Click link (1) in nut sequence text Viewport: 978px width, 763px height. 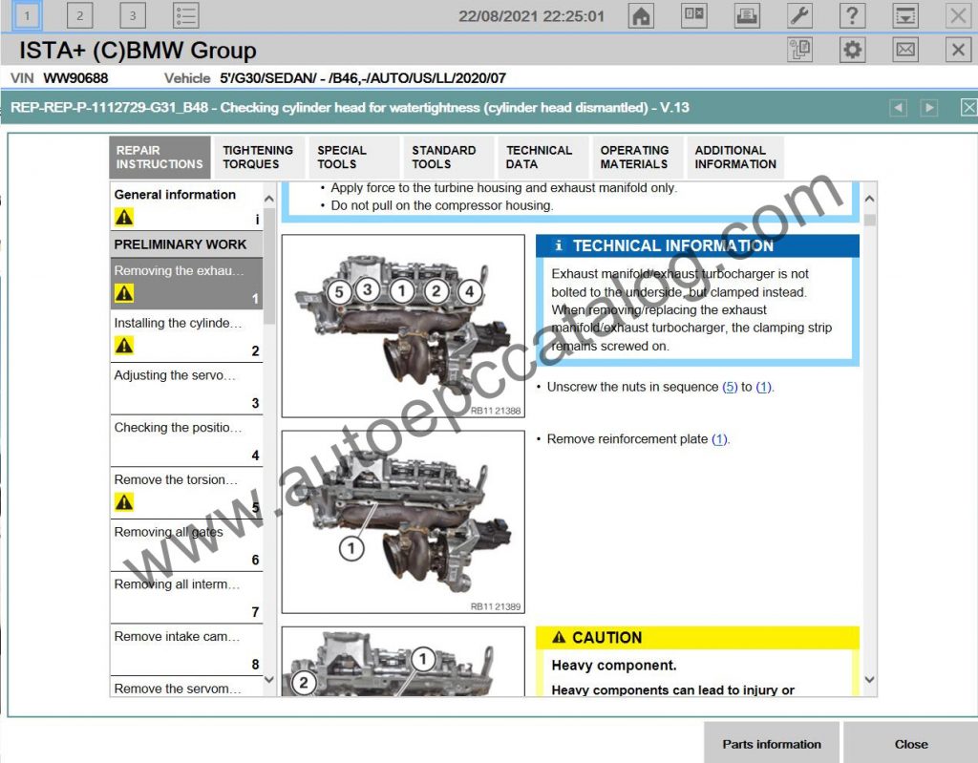tap(763, 387)
